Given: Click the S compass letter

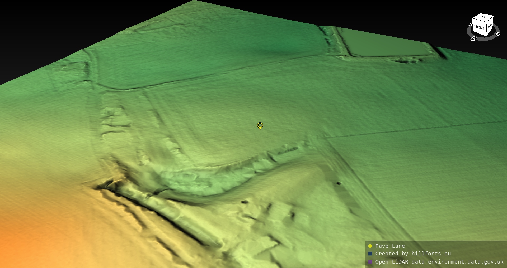Looking at the screenshot, I should (x=473, y=39).
